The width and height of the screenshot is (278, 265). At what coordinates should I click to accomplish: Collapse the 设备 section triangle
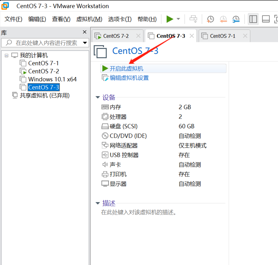[x=98, y=97]
